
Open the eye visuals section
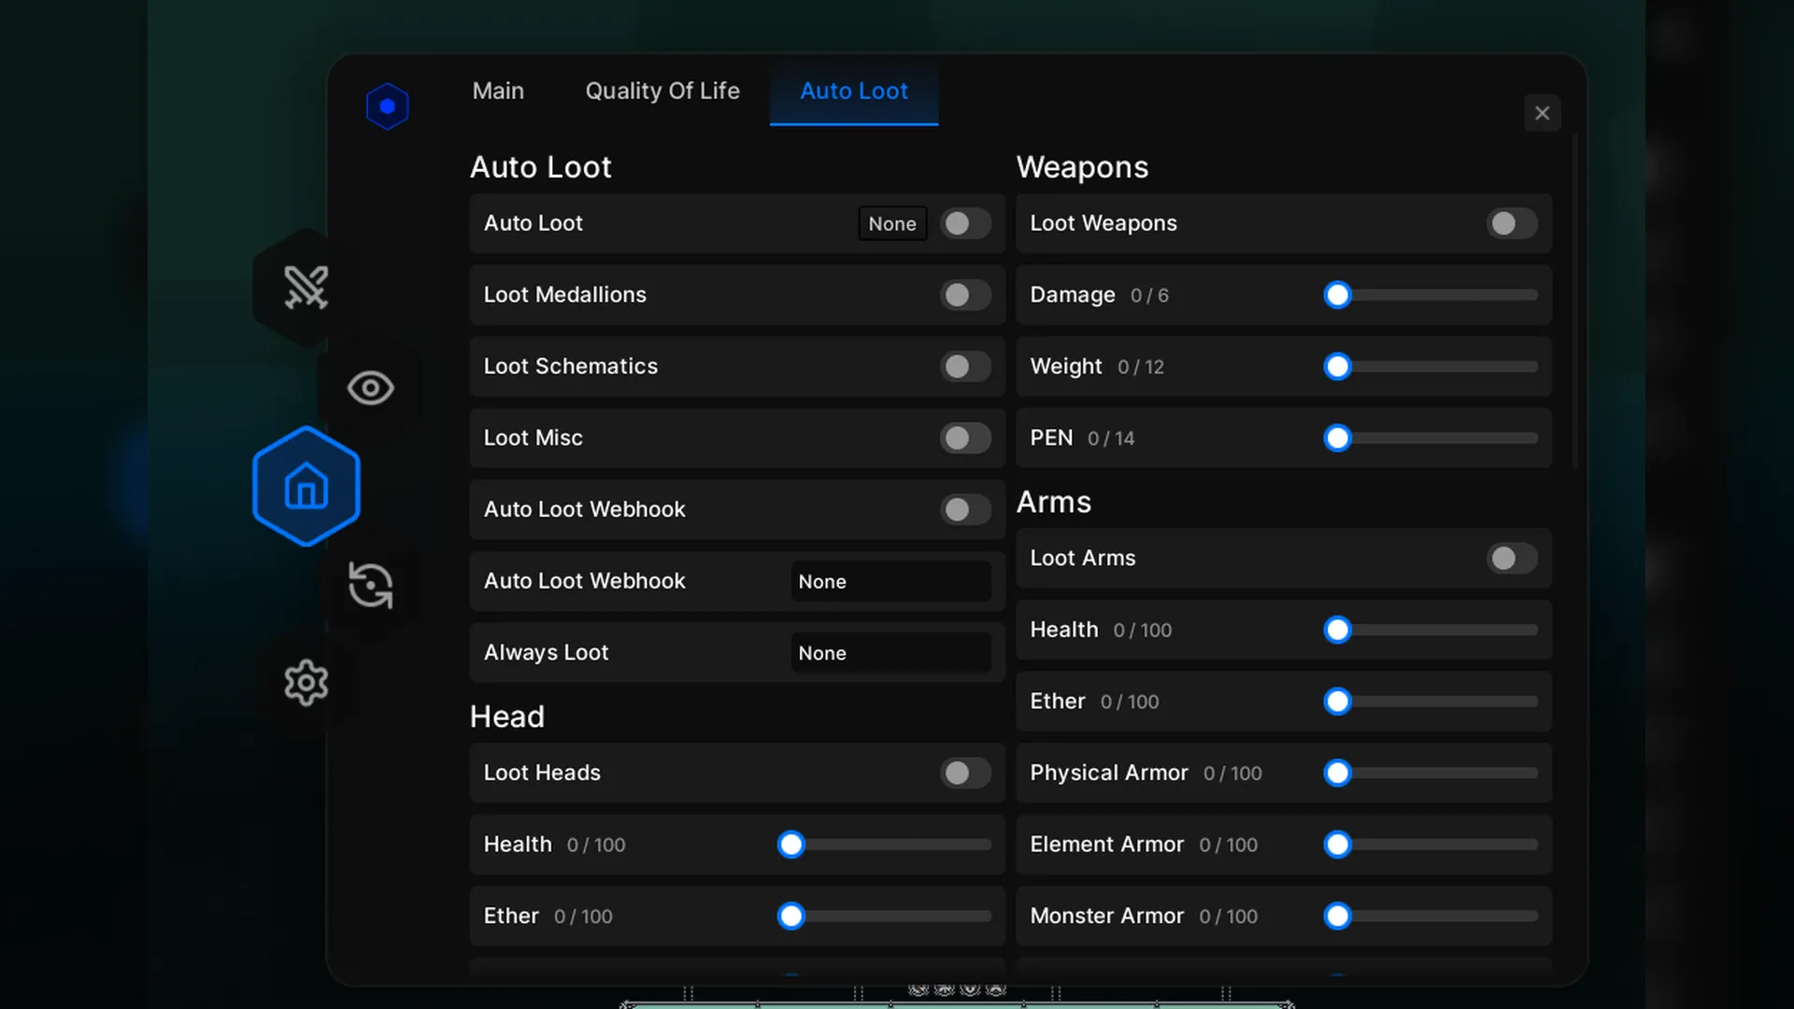(x=370, y=388)
